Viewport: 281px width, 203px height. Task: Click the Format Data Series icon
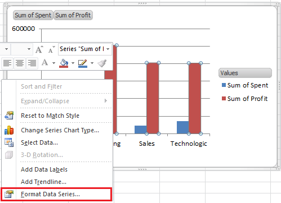tap(9, 194)
